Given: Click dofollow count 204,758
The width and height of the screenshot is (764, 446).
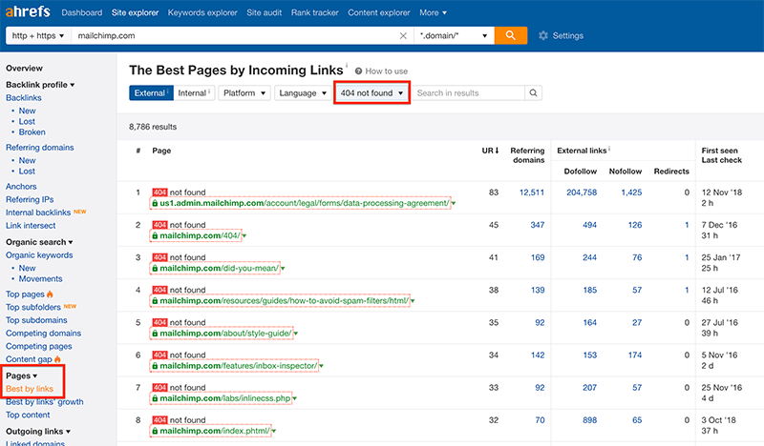Looking at the screenshot, I should pos(582,193).
